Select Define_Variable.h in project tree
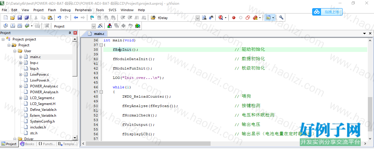 [43, 110]
